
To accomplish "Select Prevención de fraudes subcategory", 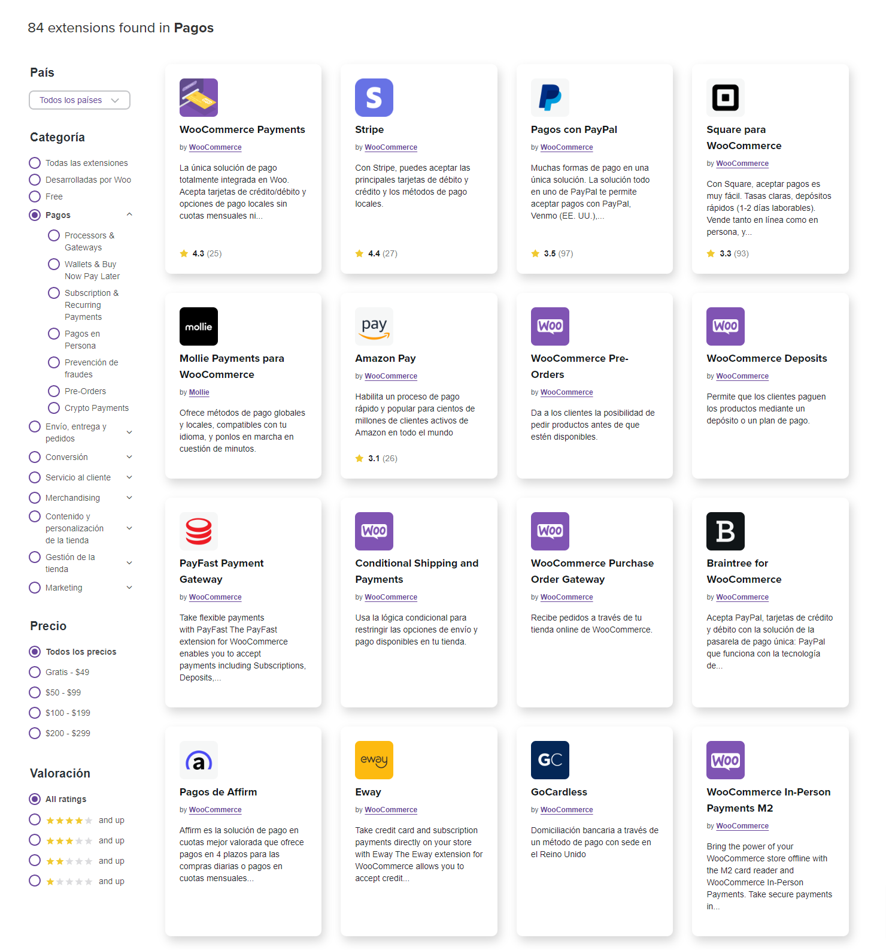I will coord(54,362).
